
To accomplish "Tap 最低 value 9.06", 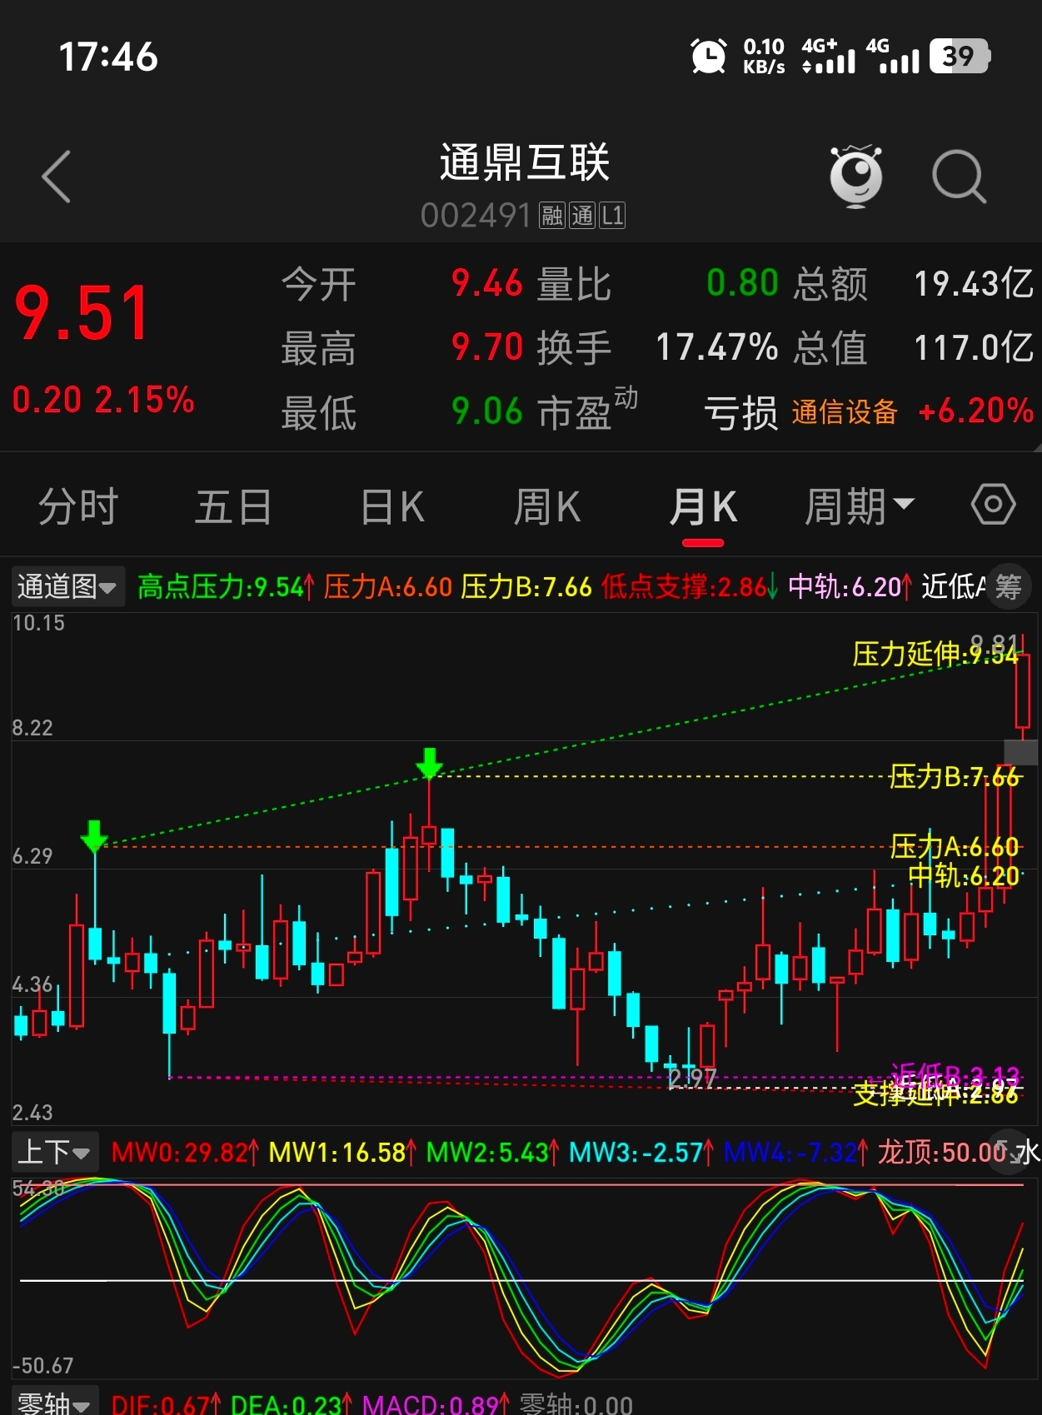I will [487, 411].
